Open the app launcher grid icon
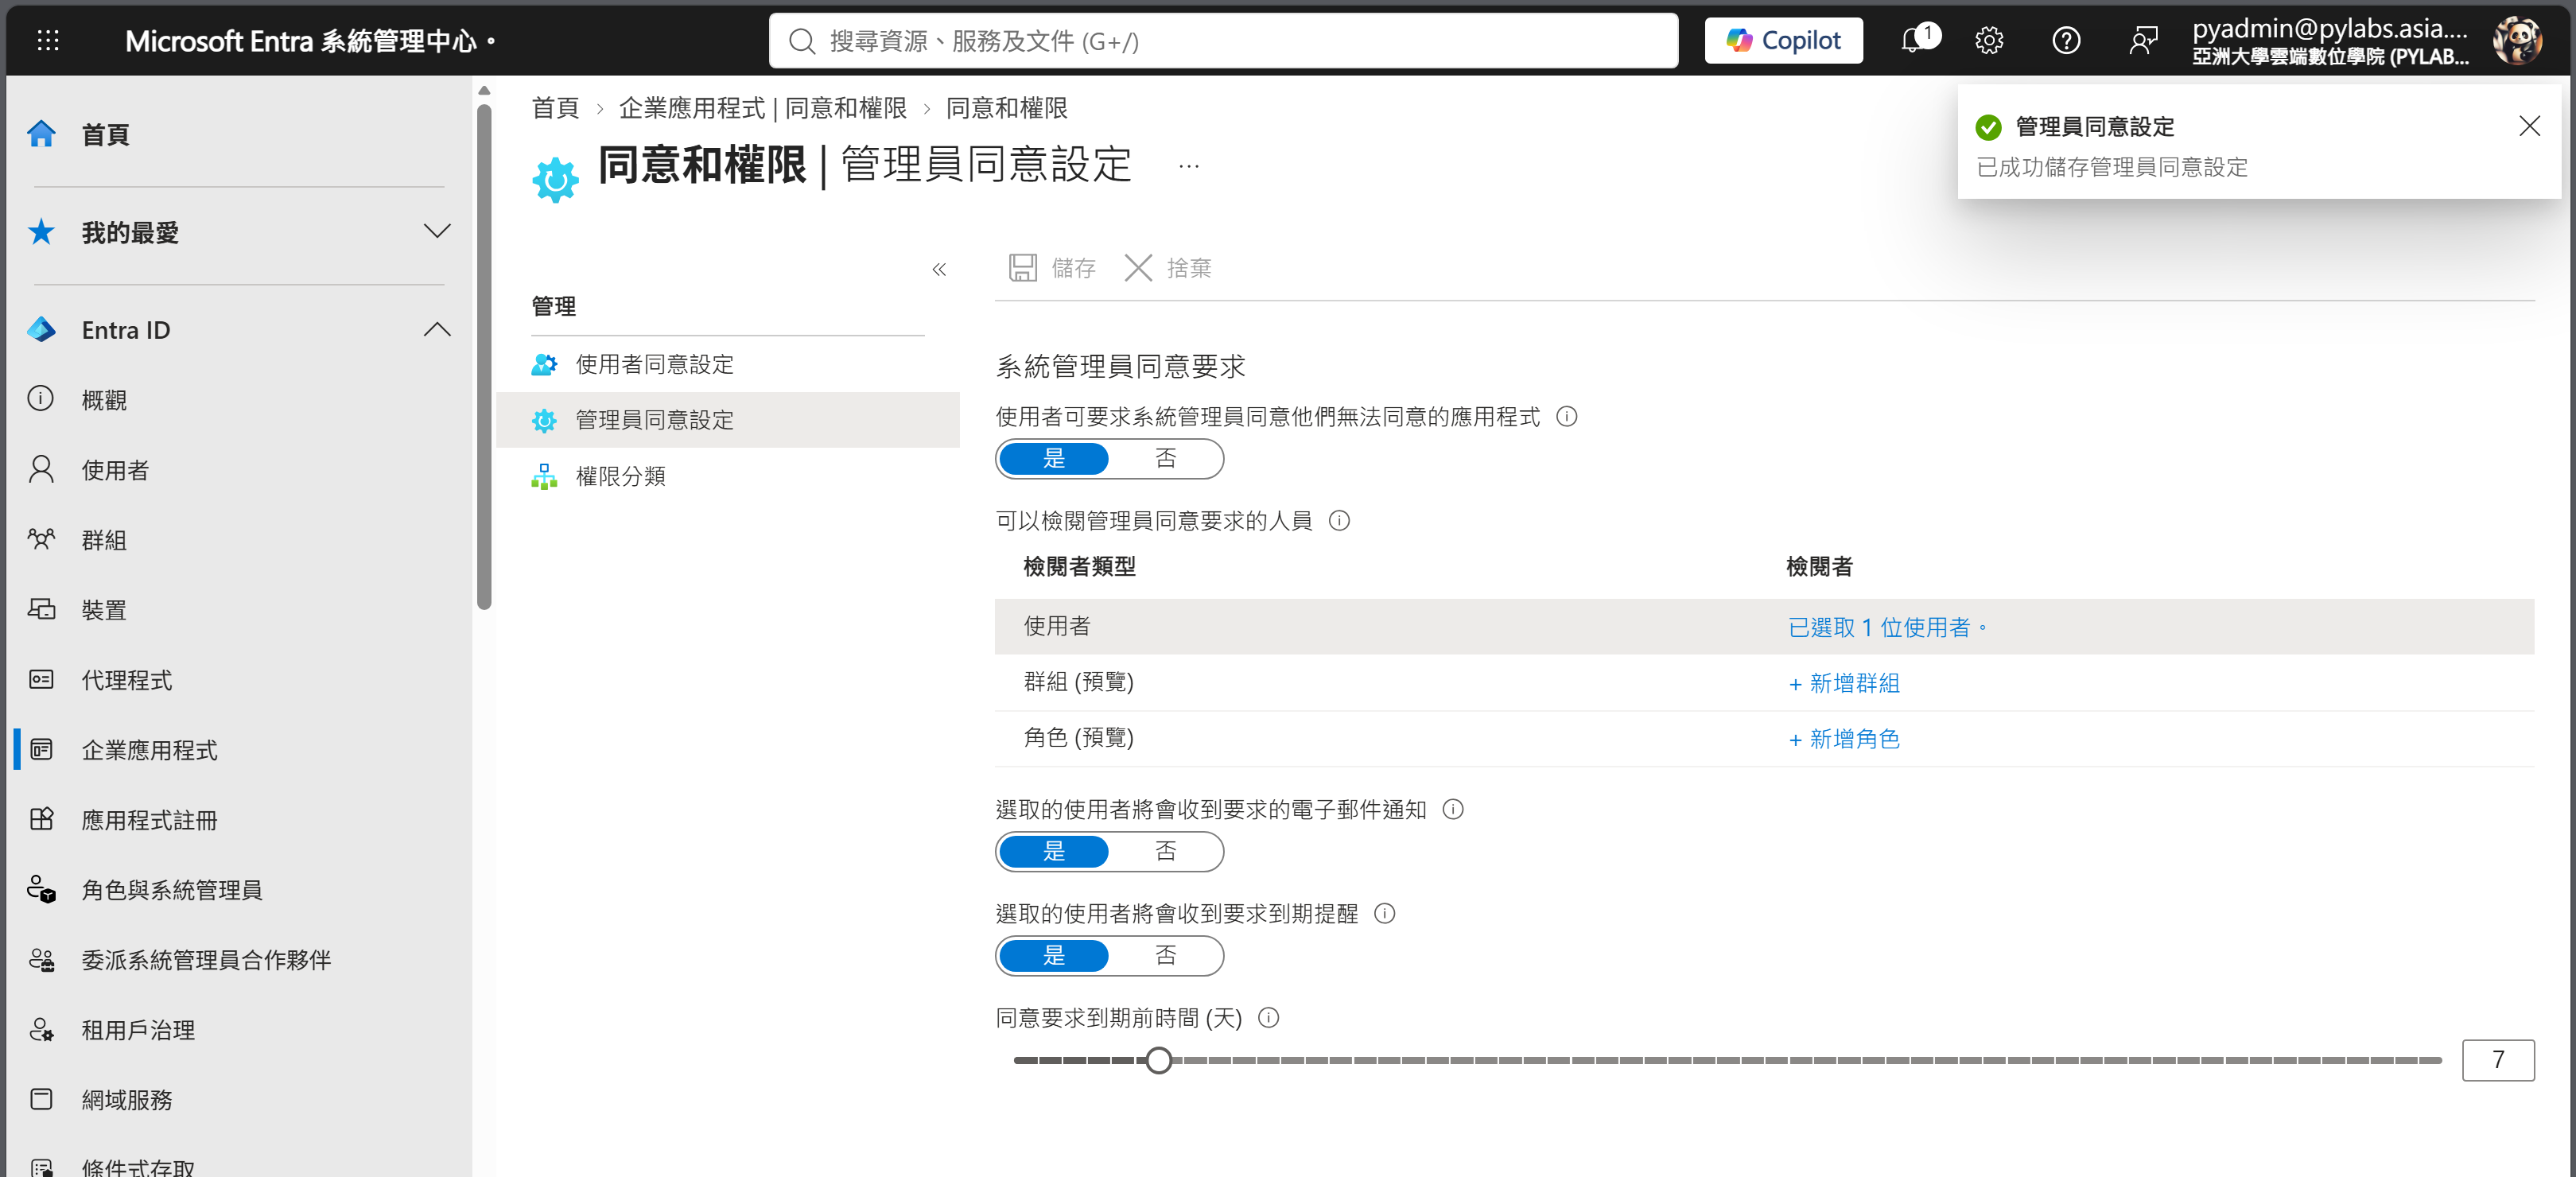Screen dimensions: 2576x1177 (48, 41)
